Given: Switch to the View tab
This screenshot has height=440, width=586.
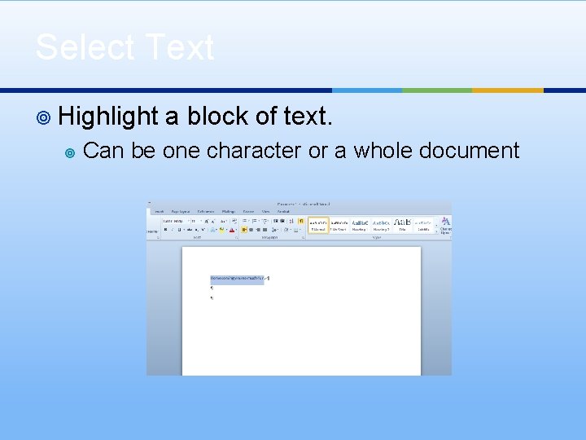Looking at the screenshot, I should 265,211.
